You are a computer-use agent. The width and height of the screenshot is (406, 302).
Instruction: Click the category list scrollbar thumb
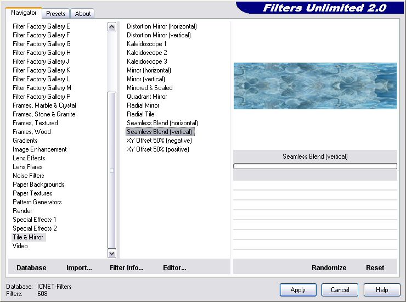pos(111,170)
